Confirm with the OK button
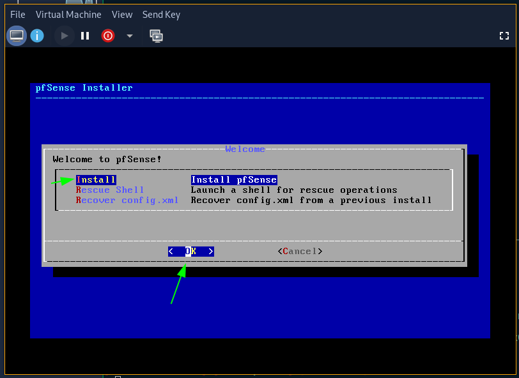This screenshot has height=378, width=519. [x=191, y=252]
